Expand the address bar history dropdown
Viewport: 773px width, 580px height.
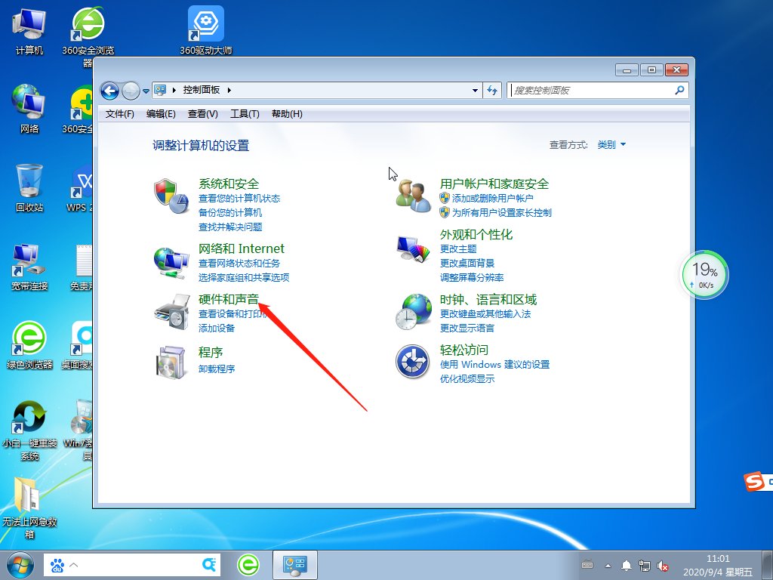(x=476, y=90)
